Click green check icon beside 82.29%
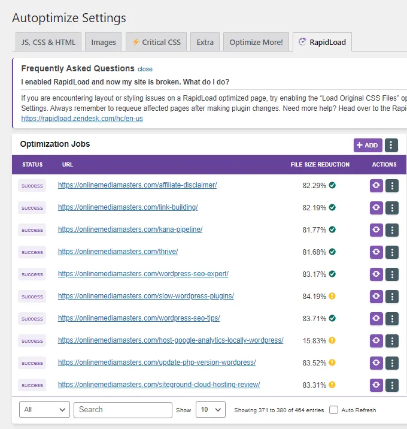407x429 pixels. click(332, 185)
